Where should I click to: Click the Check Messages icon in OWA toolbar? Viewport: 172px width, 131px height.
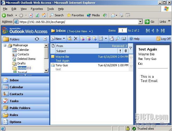coord(112,38)
